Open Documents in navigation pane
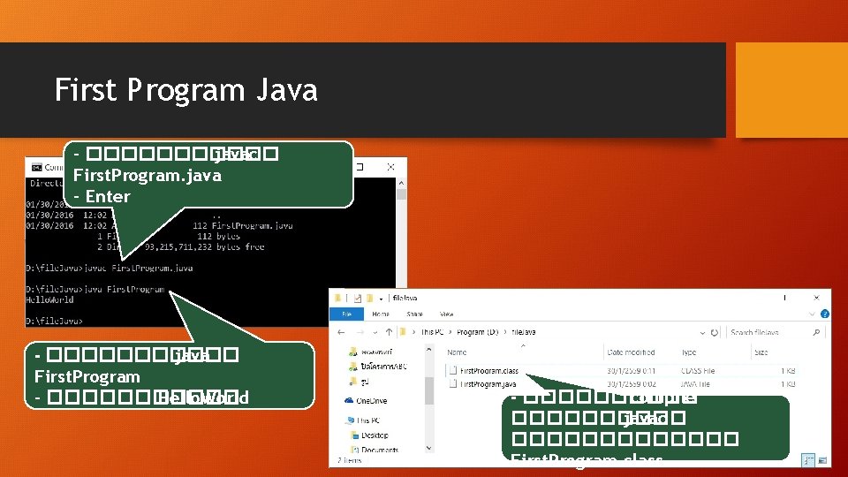 coord(375,450)
